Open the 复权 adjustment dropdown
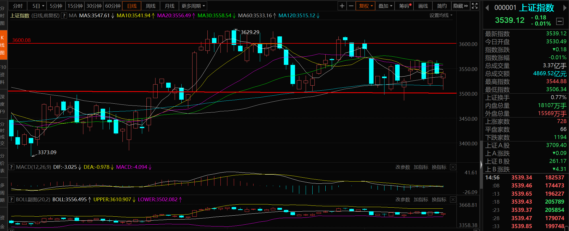This screenshot has width=569, height=231. coord(366,6)
